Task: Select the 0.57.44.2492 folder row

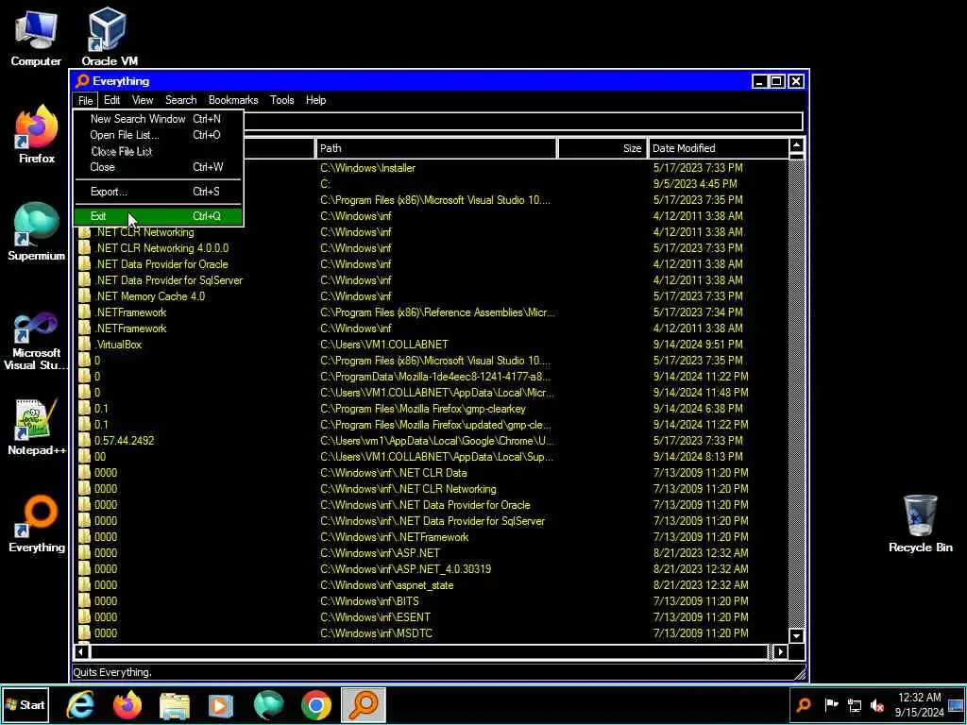Action: 431,440
